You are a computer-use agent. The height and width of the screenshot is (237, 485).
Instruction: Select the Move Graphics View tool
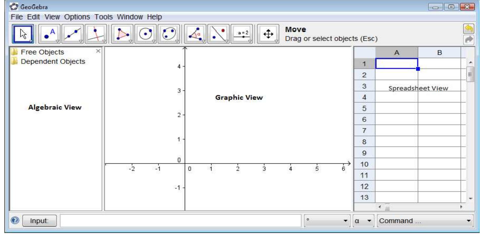pyautogui.click(x=268, y=34)
